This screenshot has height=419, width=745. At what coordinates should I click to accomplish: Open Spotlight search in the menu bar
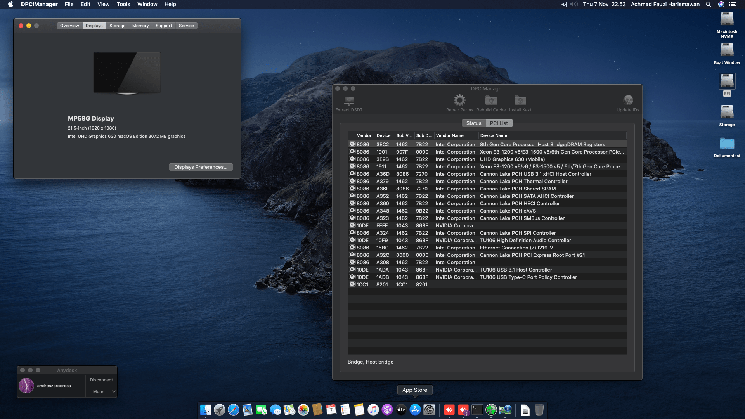click(x=708, y=4)
